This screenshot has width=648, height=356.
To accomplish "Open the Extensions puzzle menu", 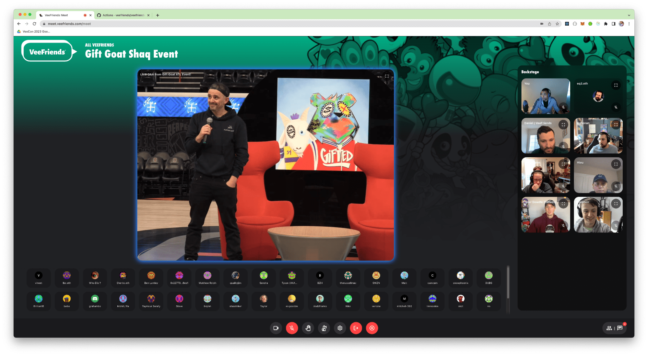I will (x=606, y=24).
